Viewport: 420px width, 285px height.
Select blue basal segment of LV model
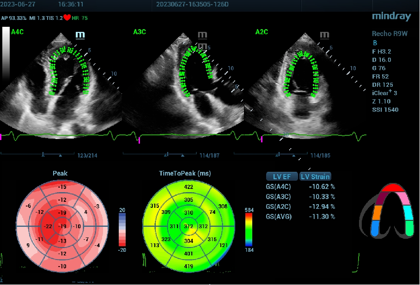374,227
